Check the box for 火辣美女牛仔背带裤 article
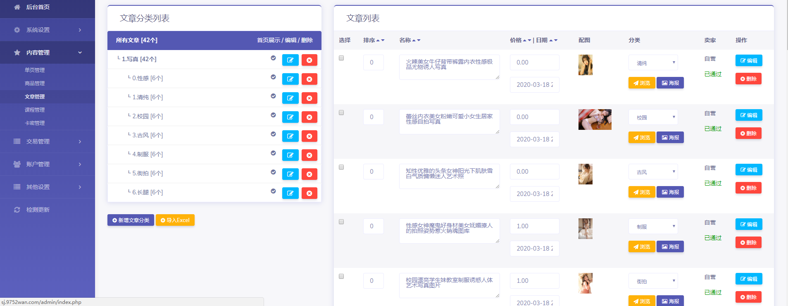The height and width of the screenshot is (306, 788). point(341,58)
